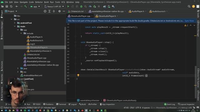Open the Event Log

[169, 104]
